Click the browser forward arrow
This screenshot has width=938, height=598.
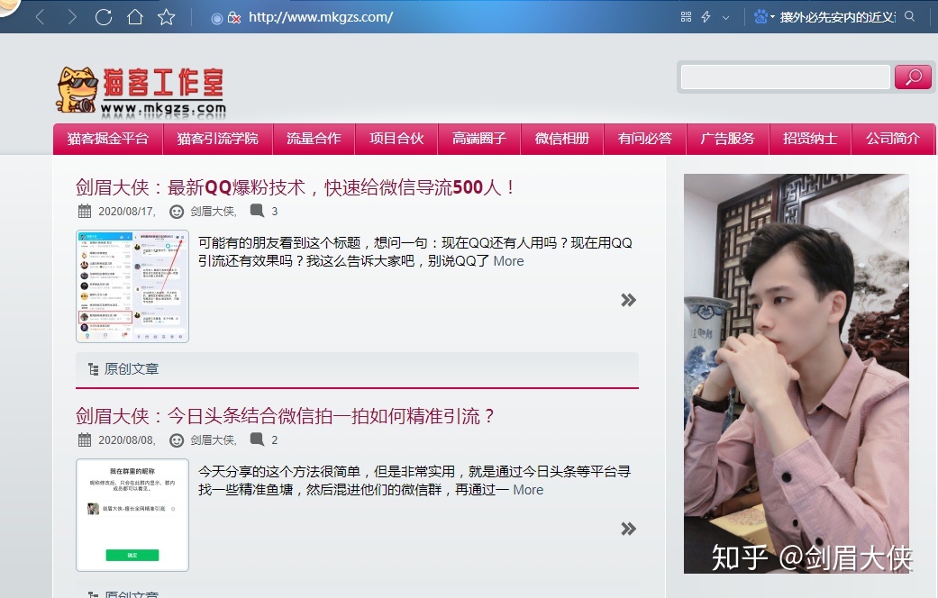pos(72,17)
